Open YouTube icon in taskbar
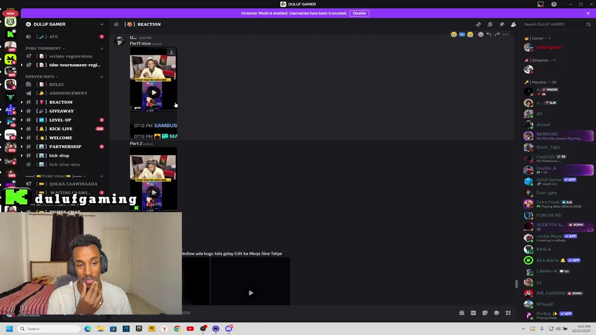596x335 pixels. [190, 329]
